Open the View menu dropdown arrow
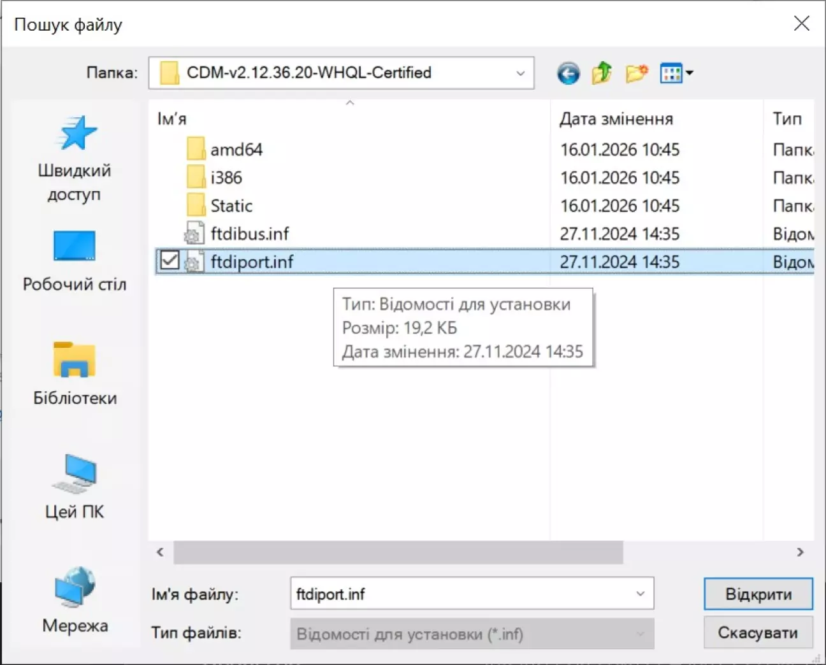This screenshot has width=826, height=665. point(690,73)
